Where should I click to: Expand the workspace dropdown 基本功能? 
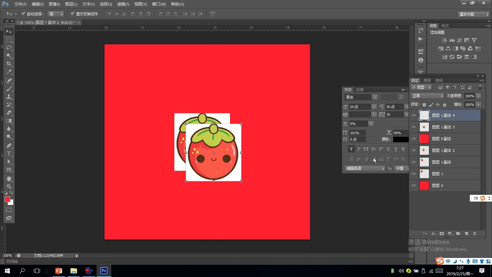pyautogui.click(x=473, y=14)
